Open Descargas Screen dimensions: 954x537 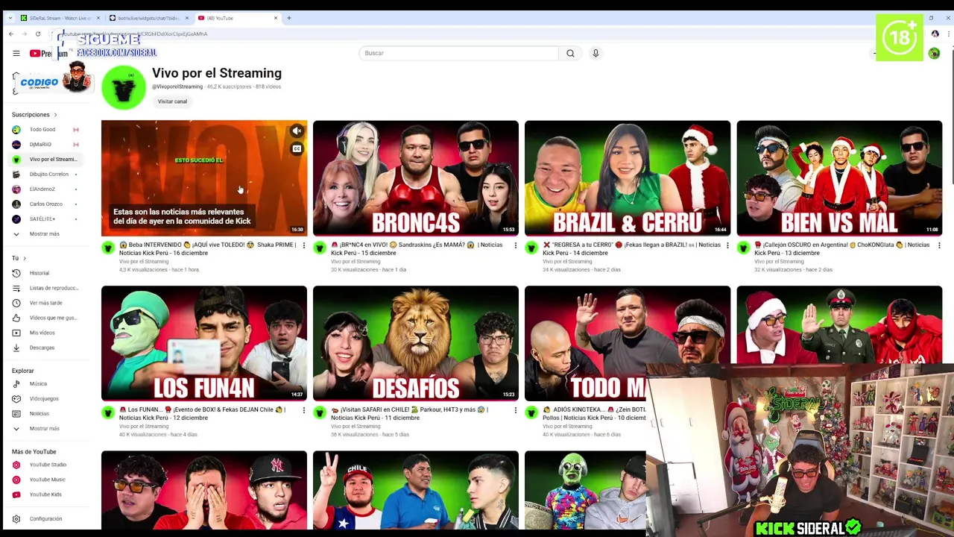tap(41, 348)
